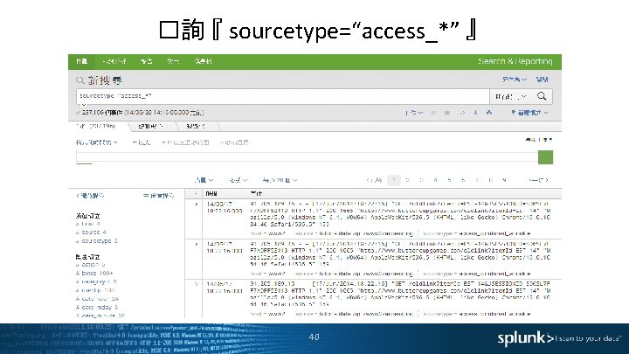Go to the previous results page
This screenshot has width=629, height=354.
pos(374,180)
